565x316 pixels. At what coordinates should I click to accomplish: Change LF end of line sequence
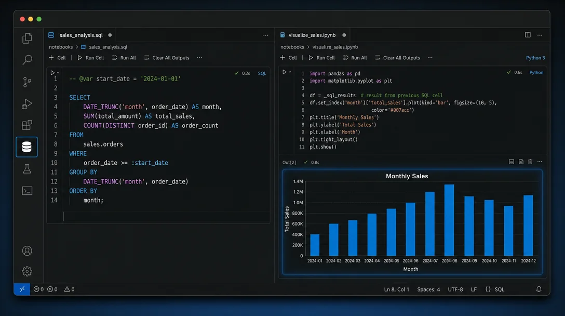(474, 289)
